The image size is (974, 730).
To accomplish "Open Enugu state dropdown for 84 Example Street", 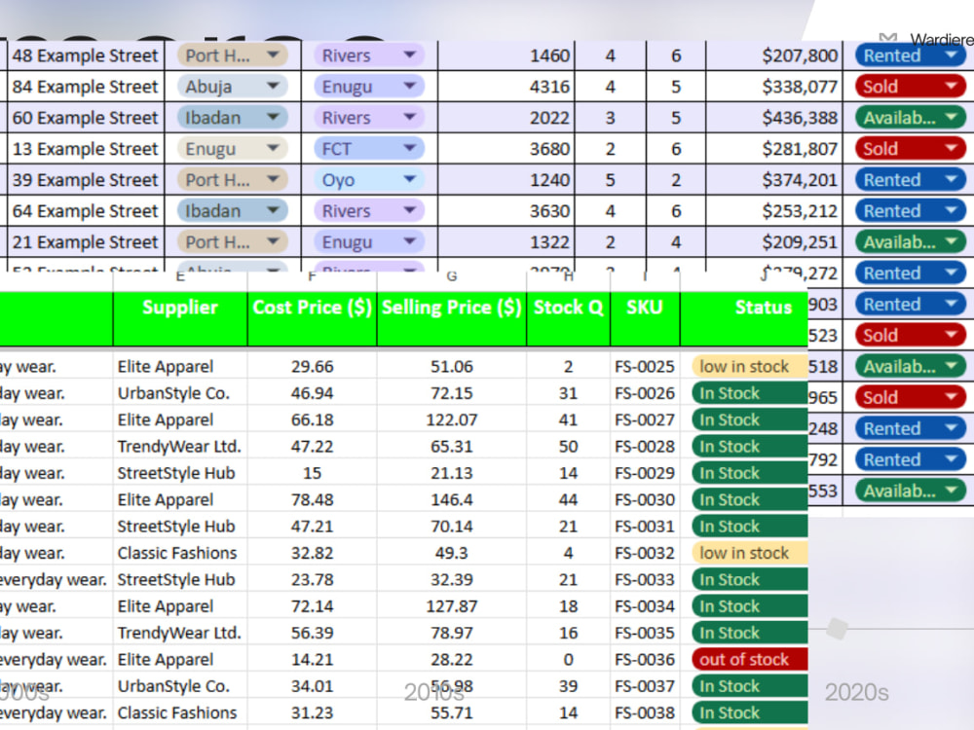I will [369, 87].
